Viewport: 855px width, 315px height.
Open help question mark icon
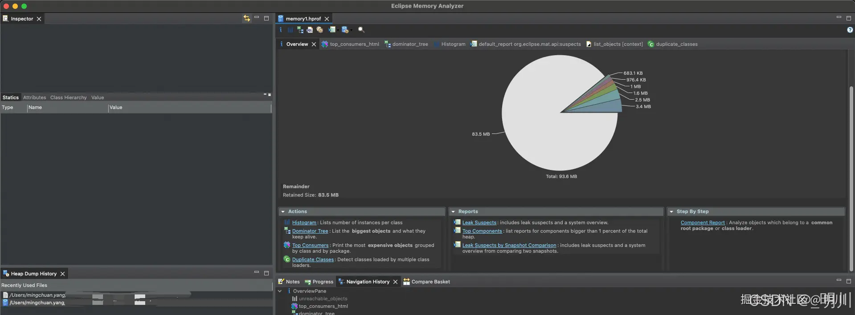(x=850, y=30)
